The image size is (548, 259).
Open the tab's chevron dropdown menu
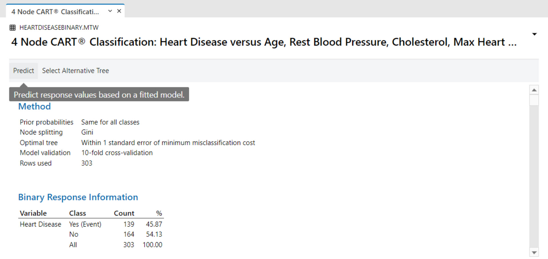pyautogui.click(x=110, y=11)
